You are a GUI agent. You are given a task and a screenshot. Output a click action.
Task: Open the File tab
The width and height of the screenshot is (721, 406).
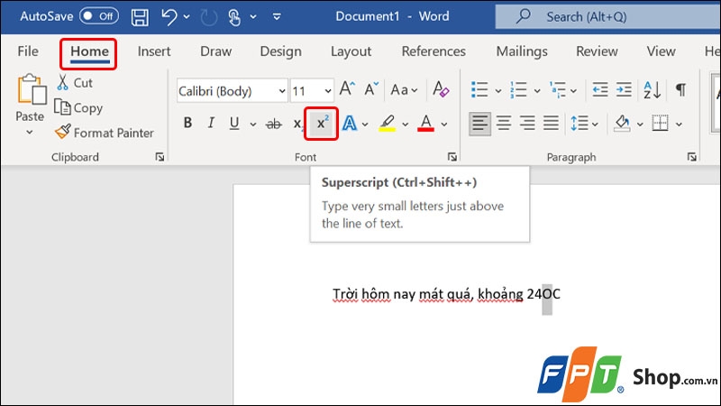pyautogui.click(x=28, y=51)
